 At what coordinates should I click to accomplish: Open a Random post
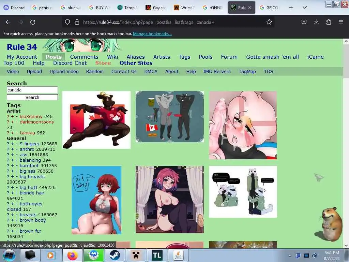tap(95, 72)
